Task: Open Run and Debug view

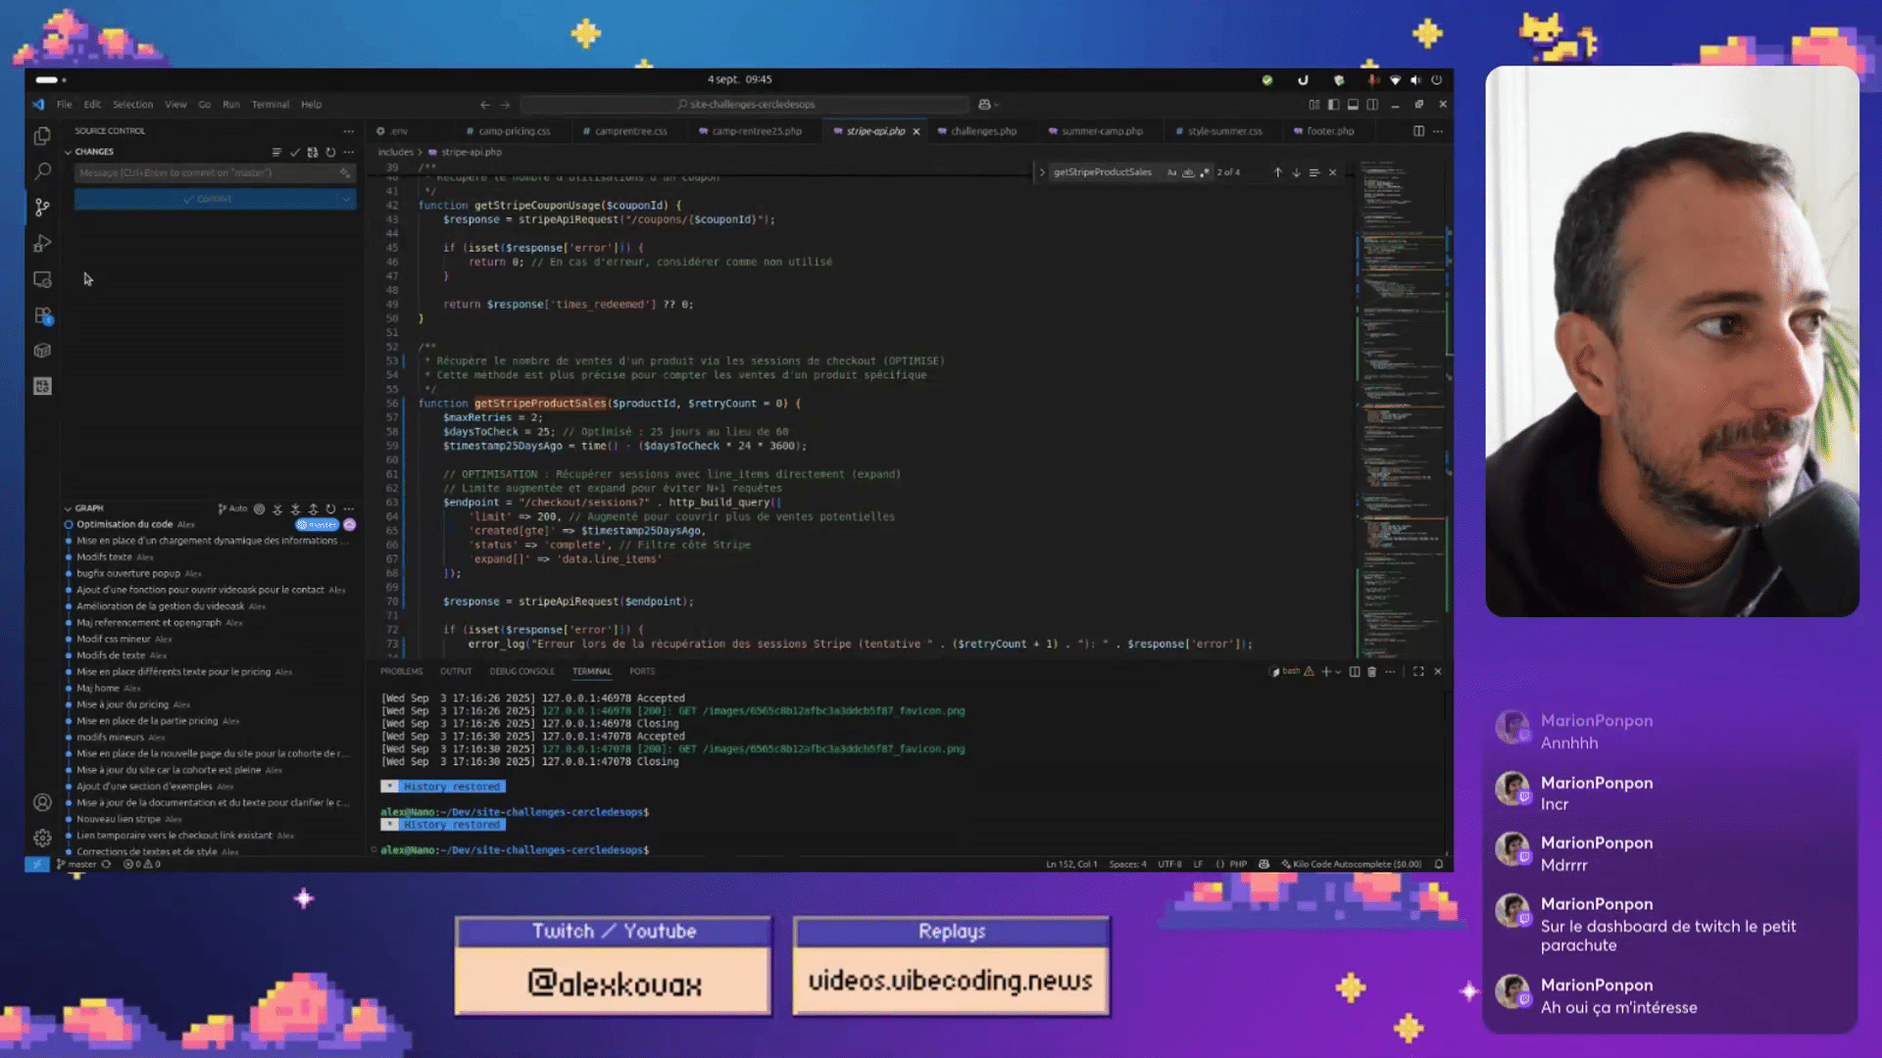Action: point(42,243)
